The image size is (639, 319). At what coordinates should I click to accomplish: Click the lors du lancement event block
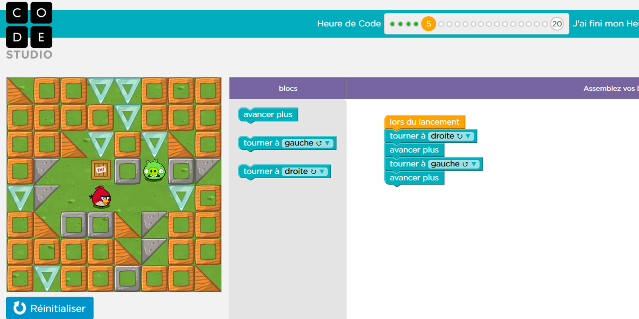click(424, 121)
